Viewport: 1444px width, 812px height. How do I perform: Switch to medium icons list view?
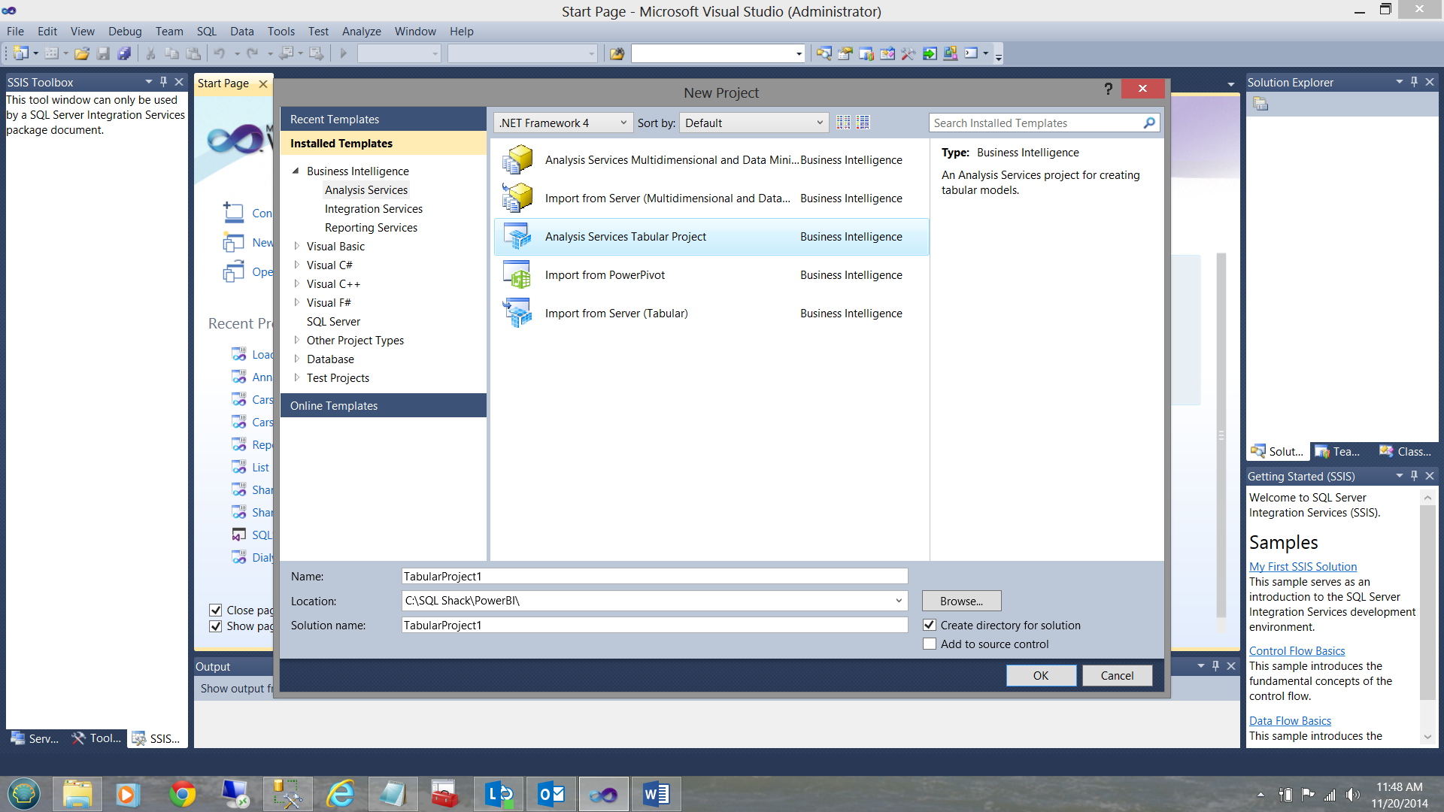[x=863, y=123]
